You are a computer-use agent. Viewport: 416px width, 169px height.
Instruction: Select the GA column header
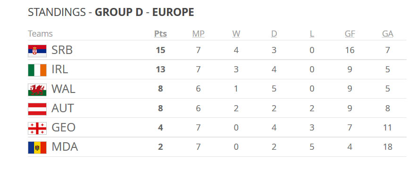pos(388,34)
